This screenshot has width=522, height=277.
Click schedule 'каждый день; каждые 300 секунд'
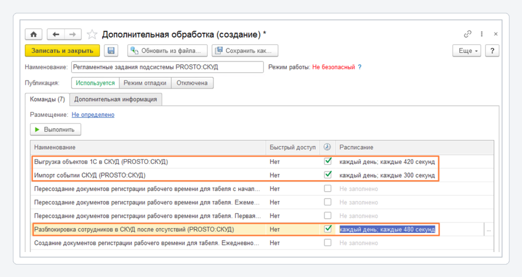(x=387, y=175)
